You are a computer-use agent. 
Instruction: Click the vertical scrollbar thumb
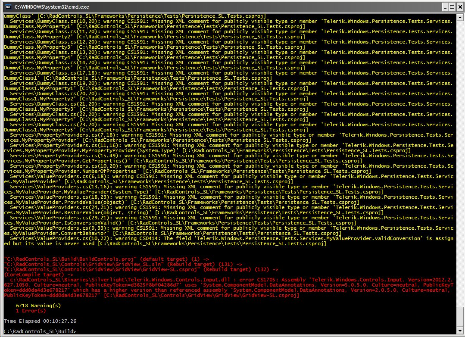(460, 318)
